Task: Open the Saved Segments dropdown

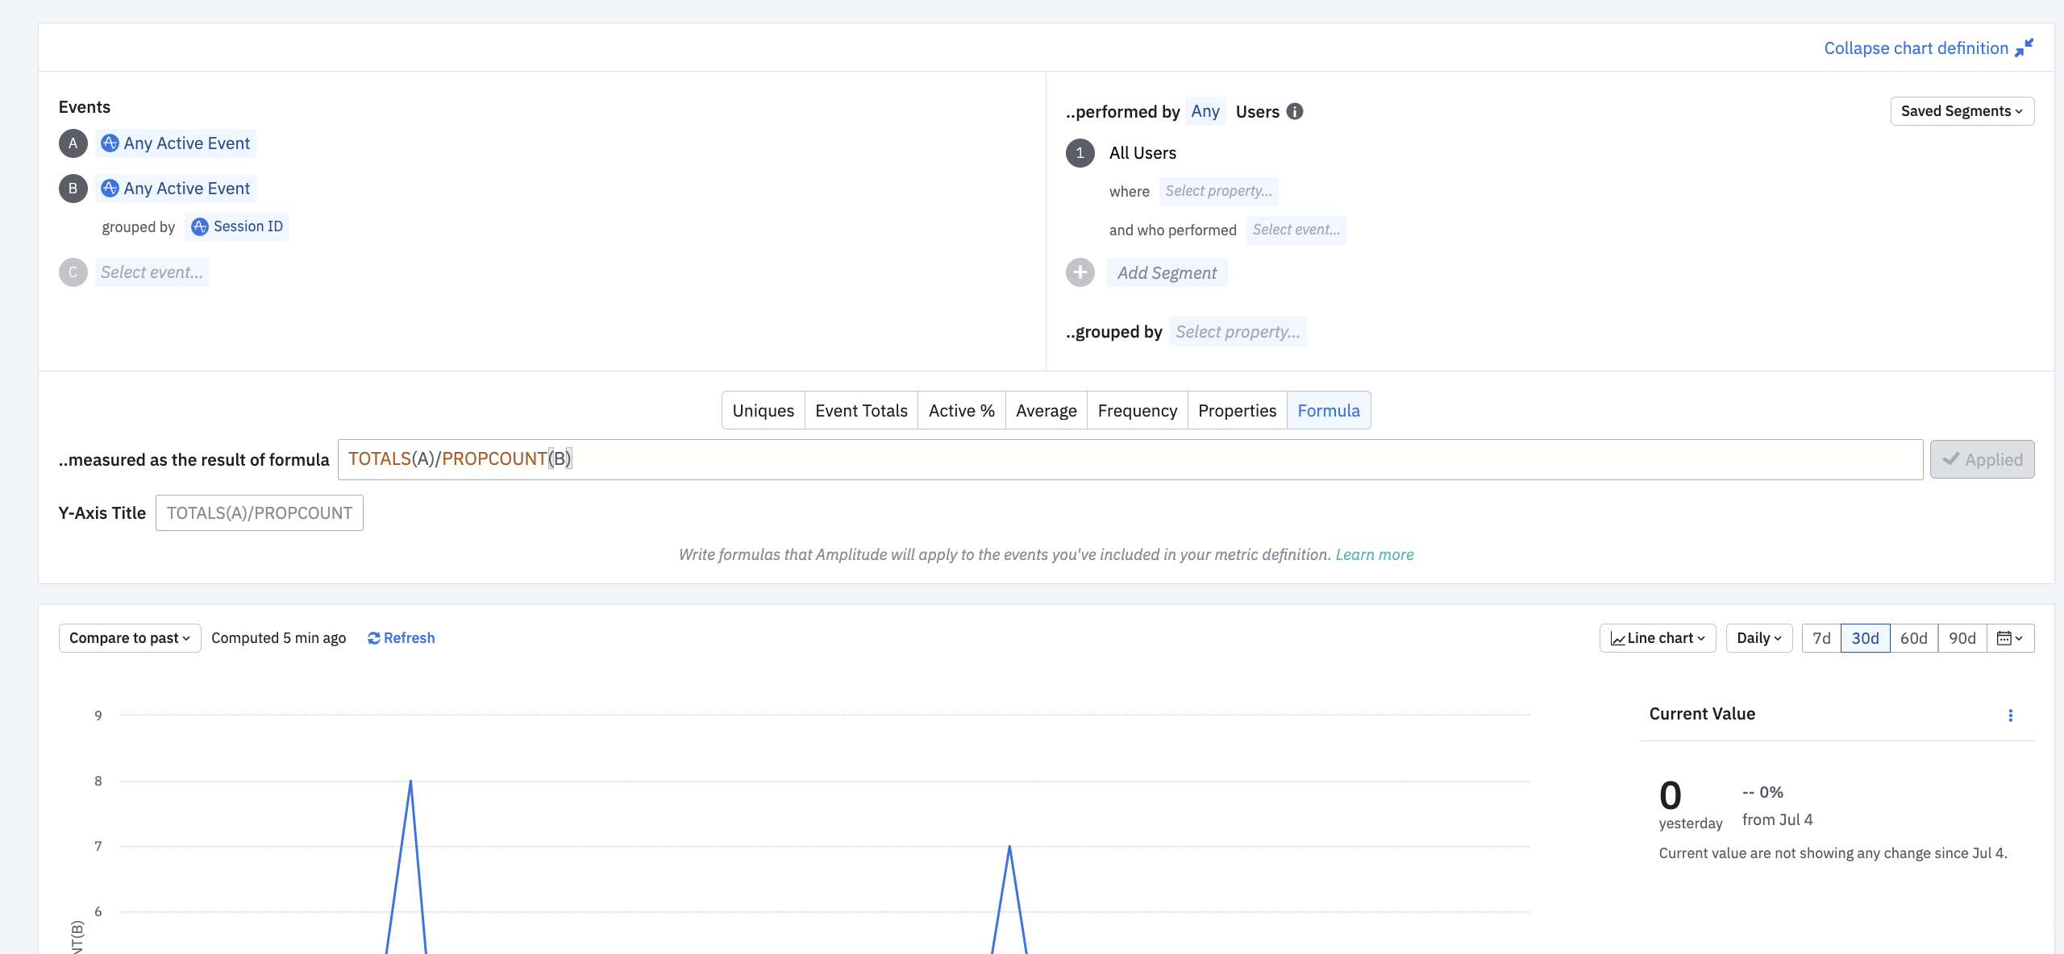Action: coord(1962,111)
